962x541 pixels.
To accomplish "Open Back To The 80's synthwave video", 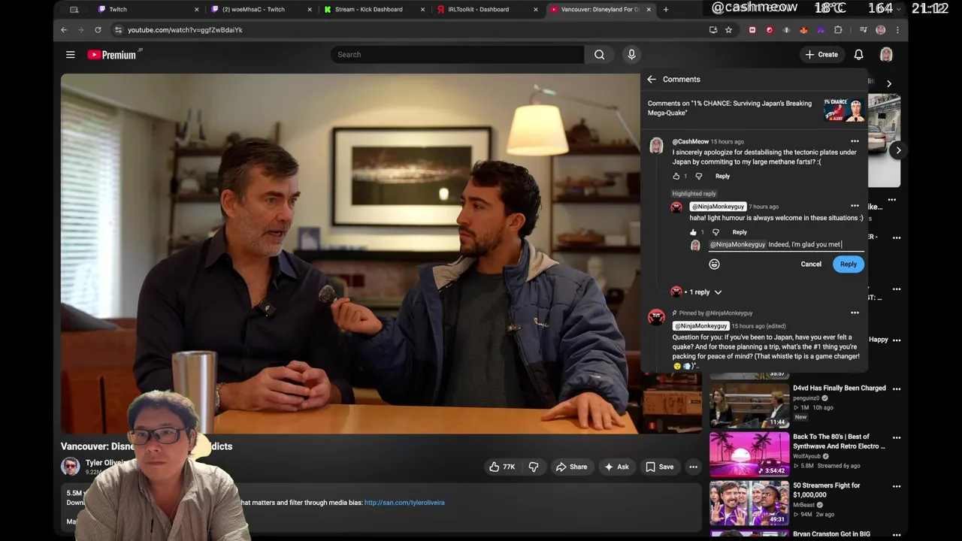I will pyautogui.click(x=750, y=454).
